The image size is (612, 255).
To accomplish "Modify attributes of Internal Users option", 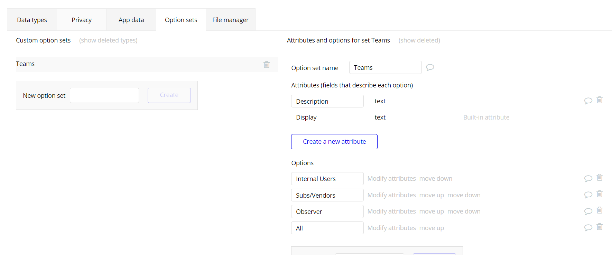I will (x=391, y=179).
